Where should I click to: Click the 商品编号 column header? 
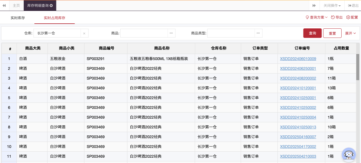(x=106, y=48)
